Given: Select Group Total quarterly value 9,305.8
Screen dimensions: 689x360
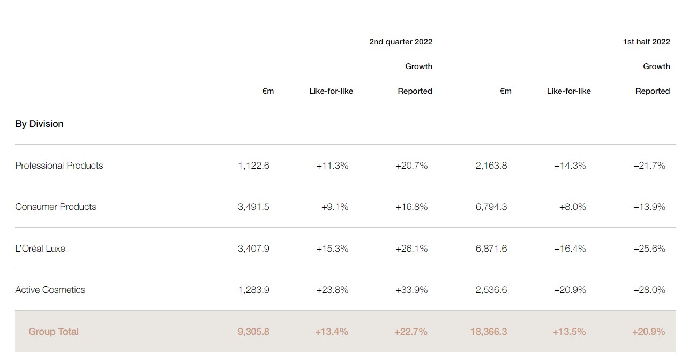Looking at the screenshot, I should 253,332.
